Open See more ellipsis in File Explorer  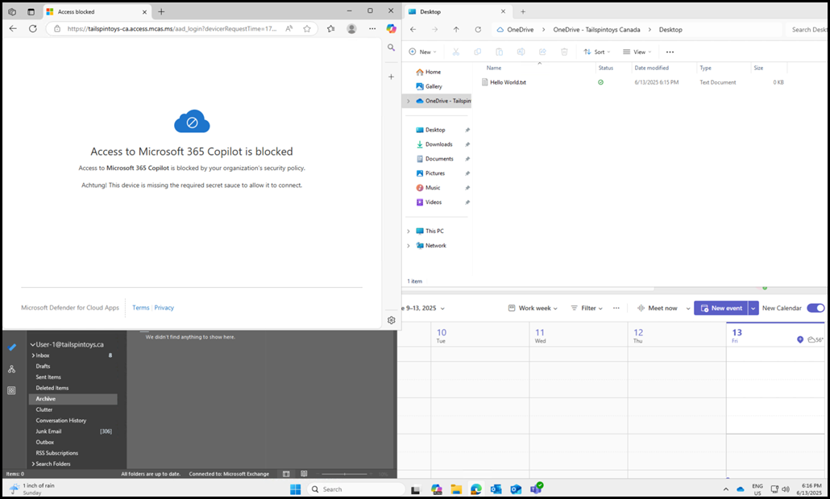[x=670, y=52]
